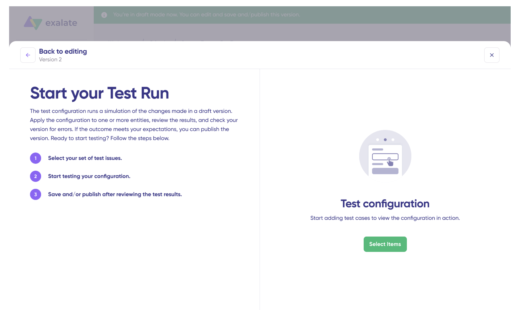Click the back arrow icon button
This screenshot has height=310, width=516.
click(x=28, y=55)
